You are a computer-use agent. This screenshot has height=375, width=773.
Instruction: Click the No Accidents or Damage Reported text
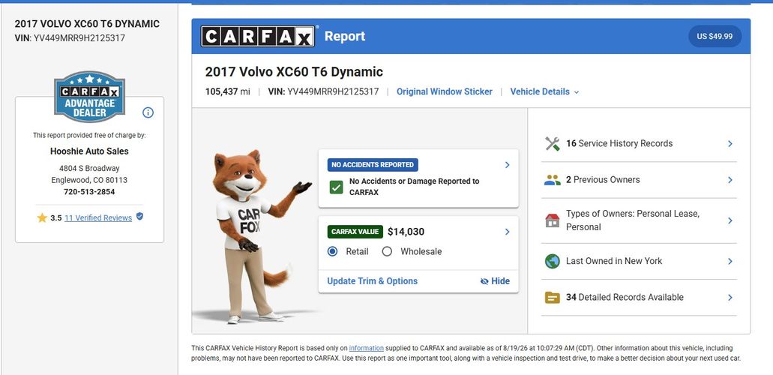point(414,187)
